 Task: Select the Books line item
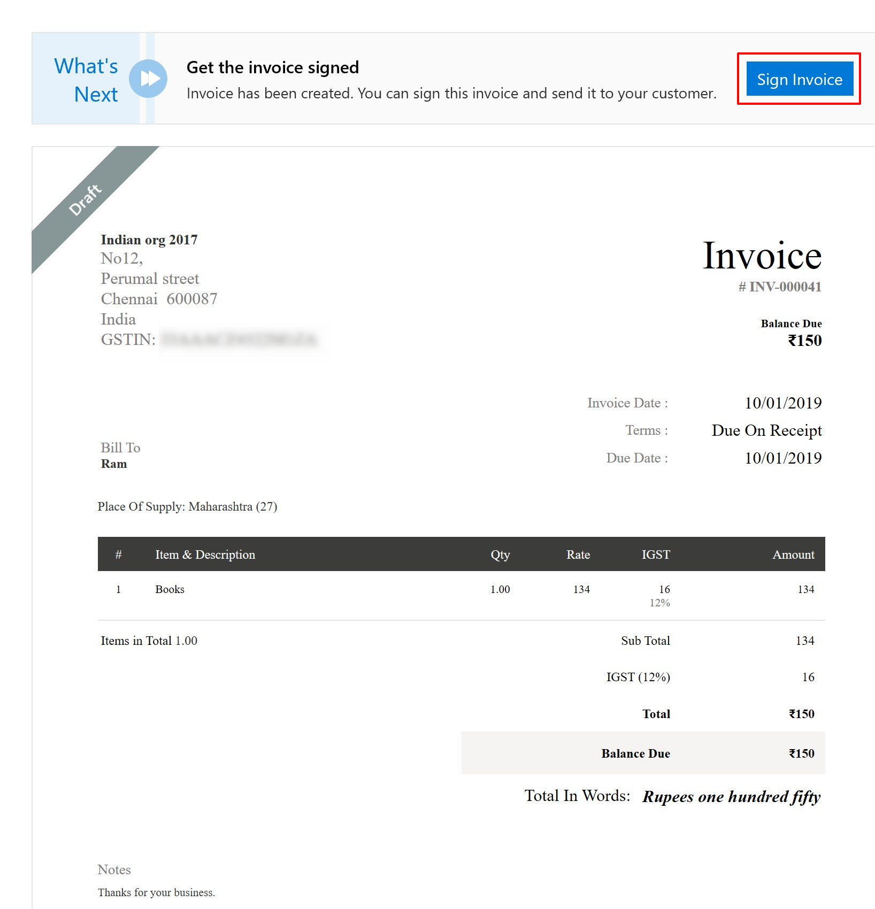(170, 589)
